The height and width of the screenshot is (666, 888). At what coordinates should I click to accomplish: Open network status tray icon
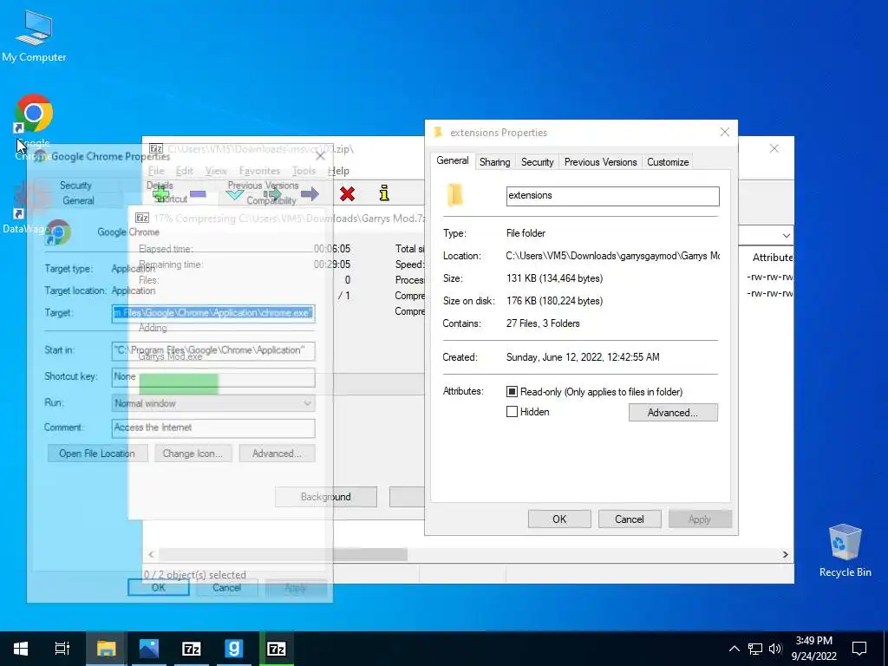tap(755, 649)
